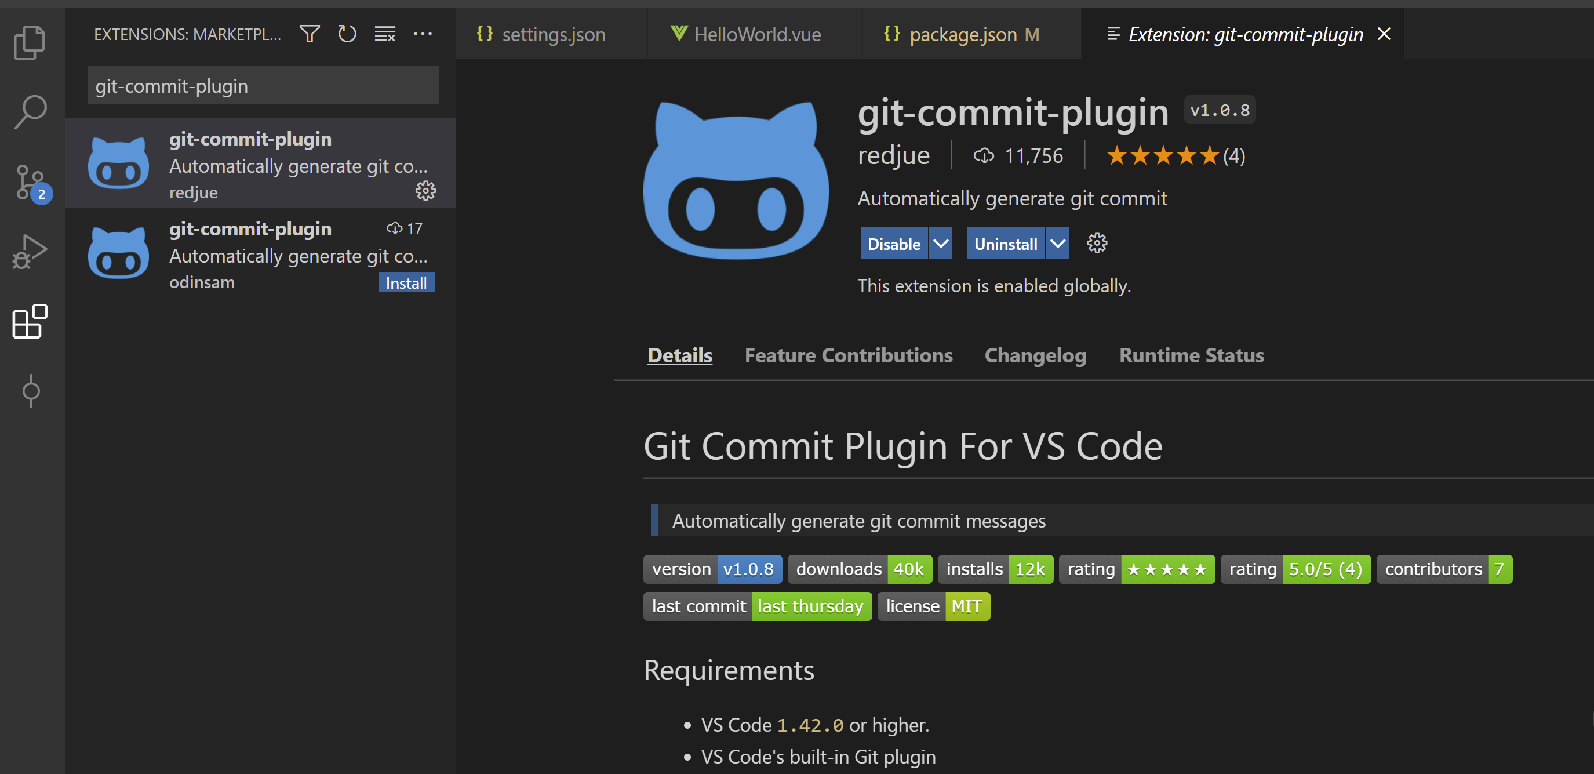Close the Extension: git-commit-plugin tab
This screenshot has height=774, width=1594.
[1384, 34]
